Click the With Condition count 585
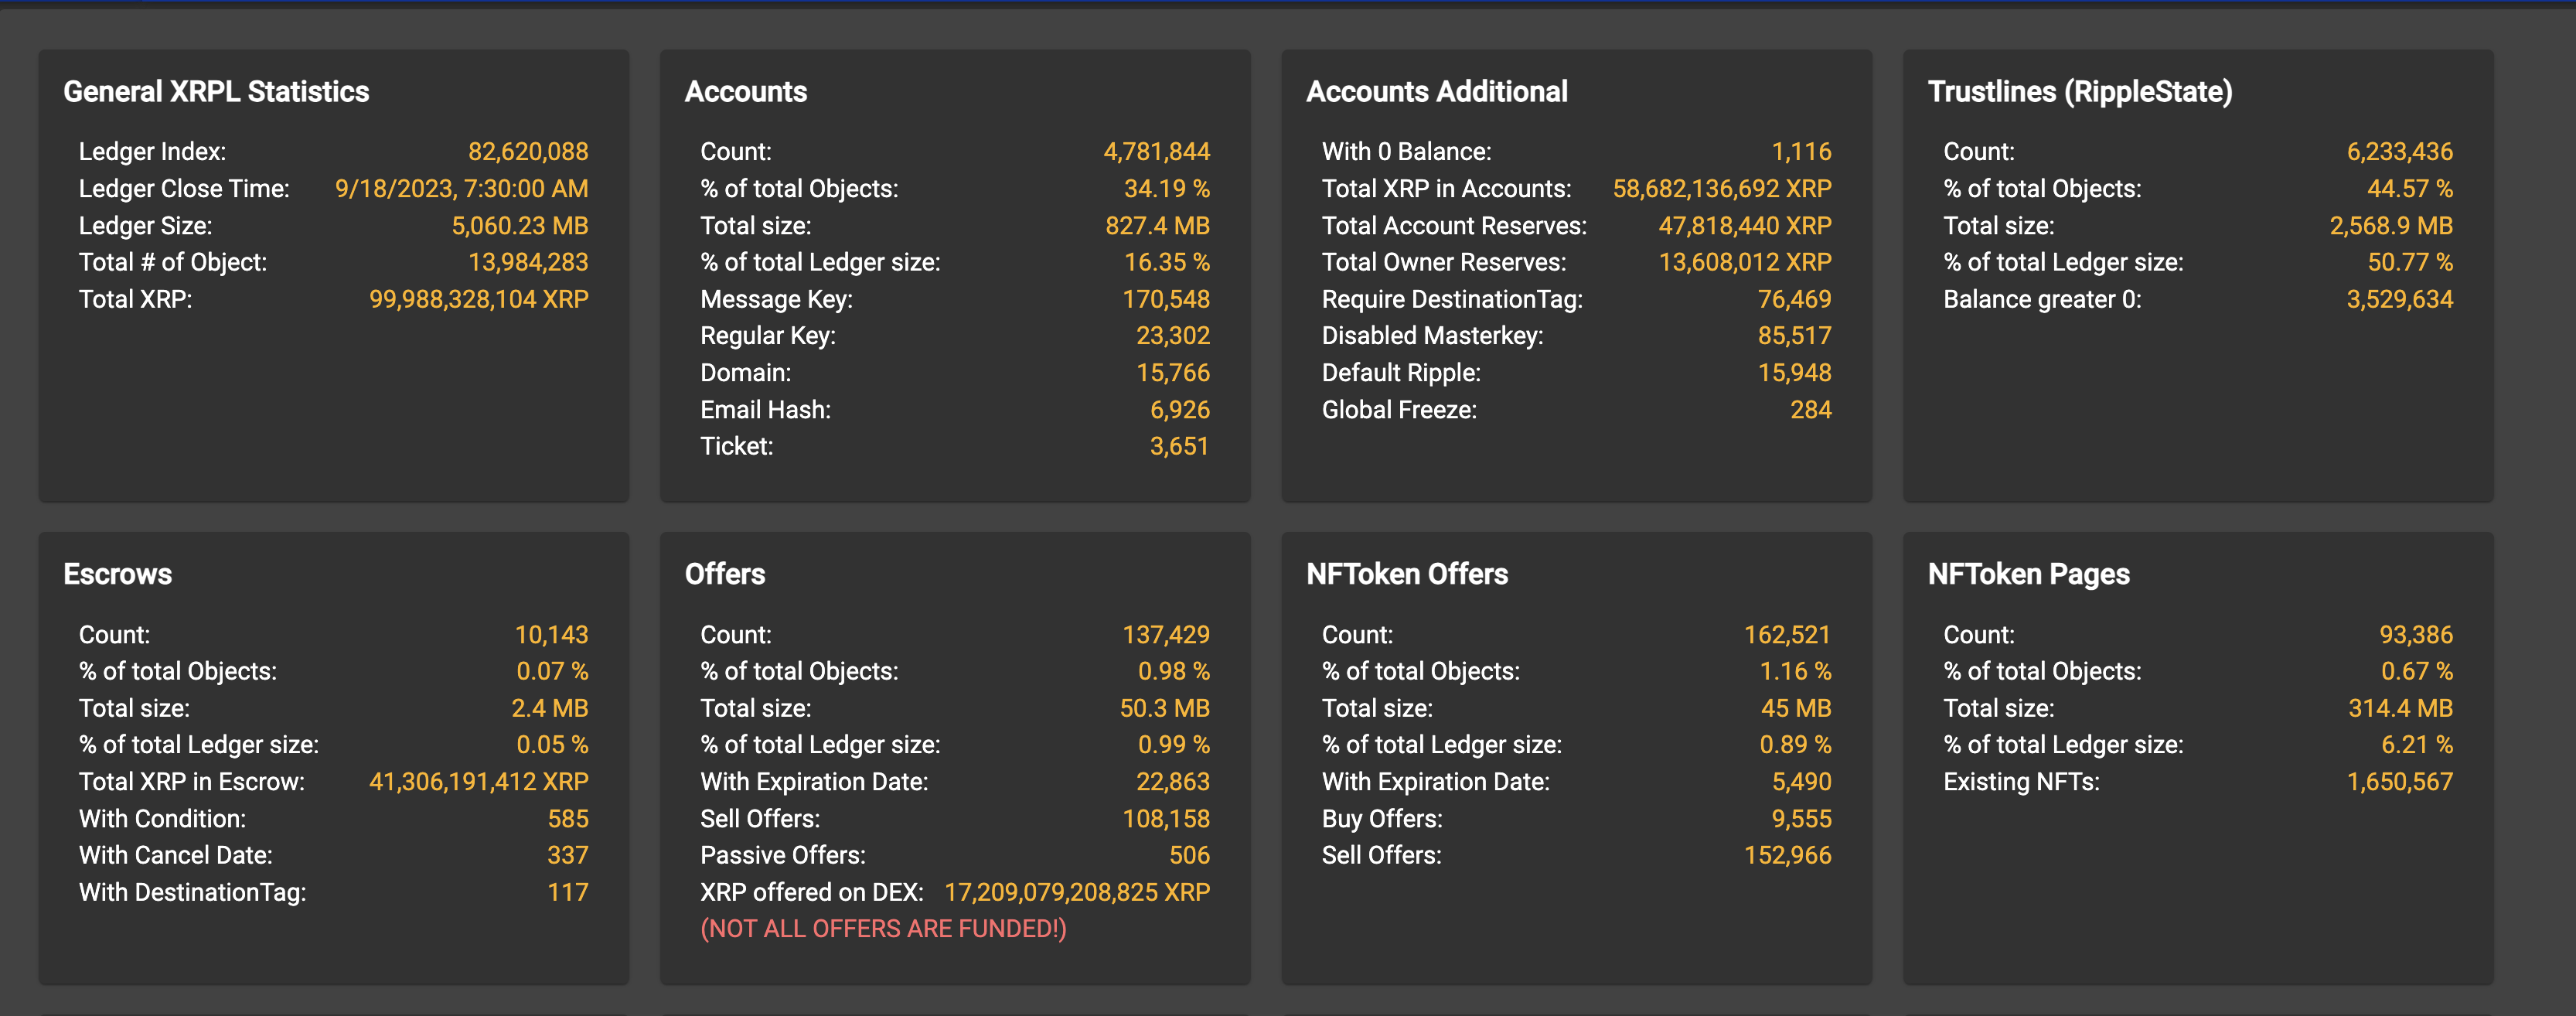The image size is (2576, 1016). [x=568, y=818]
